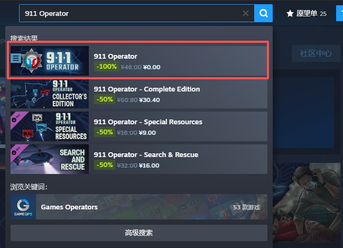Screen dimensions: 343x248
Task: Open the 911 Operator search result
Action: pyautogui.click(x=138, y=61)
